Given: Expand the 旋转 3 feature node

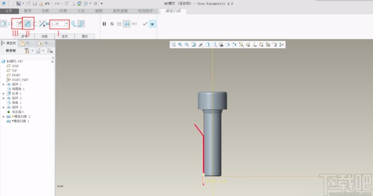Looking at the screenshot, I should (x=4, y=107).
